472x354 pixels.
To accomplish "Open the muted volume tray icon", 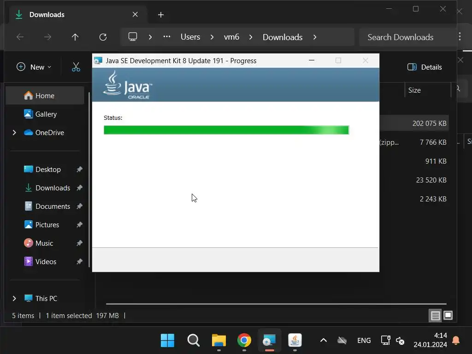I will coord(400,341).
